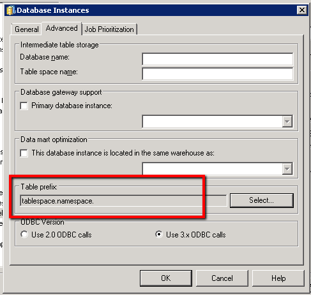Screen dimensions: 311x295
Task: Confirm with the OK button
Action: point(166,278)
